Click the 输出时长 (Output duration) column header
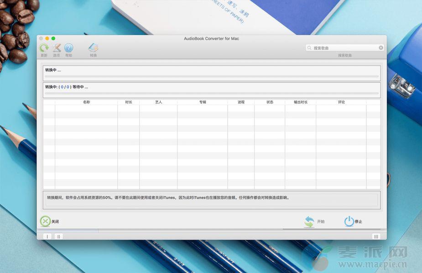The height and width of the screenshot is (273, 422). (300, 102)
